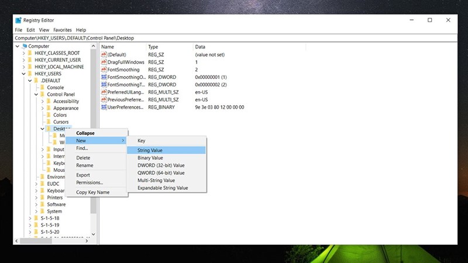The image size is (468, 263).
Task: Click the Name column header
Action: [x=123, y=47]
